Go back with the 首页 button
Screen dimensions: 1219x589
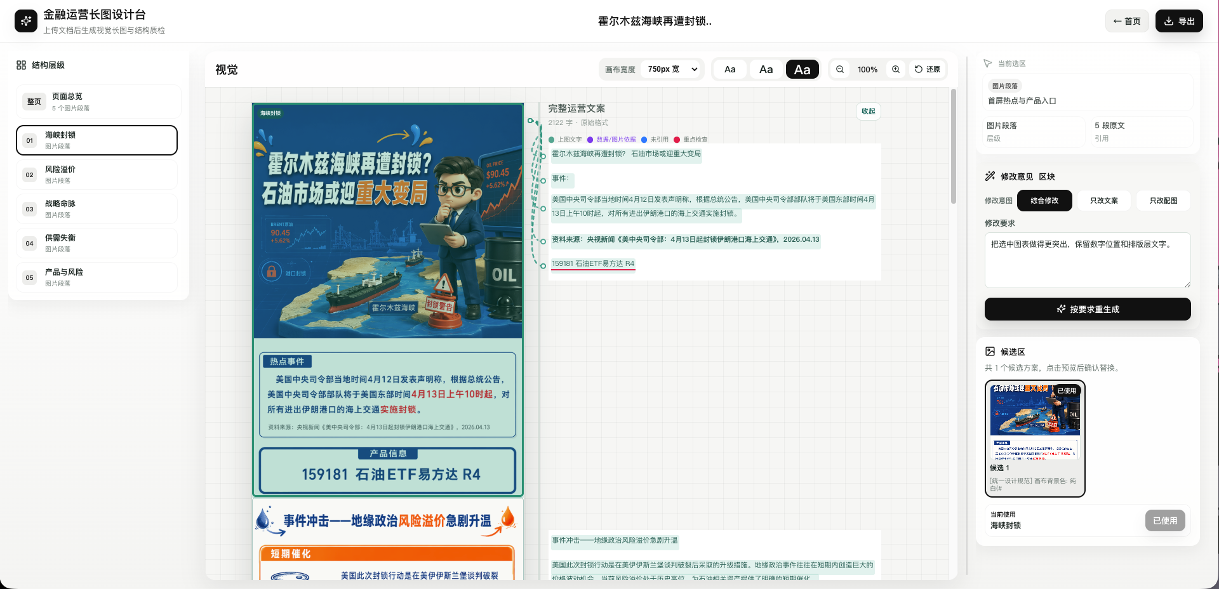click(x=1127, y=21)
